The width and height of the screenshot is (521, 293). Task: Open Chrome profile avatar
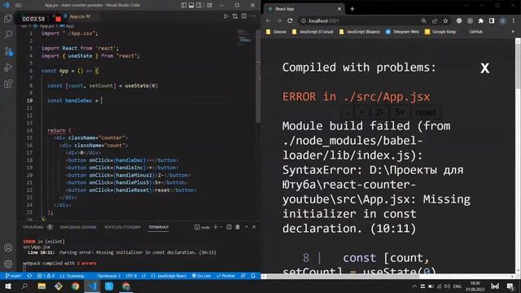[503, 20]
